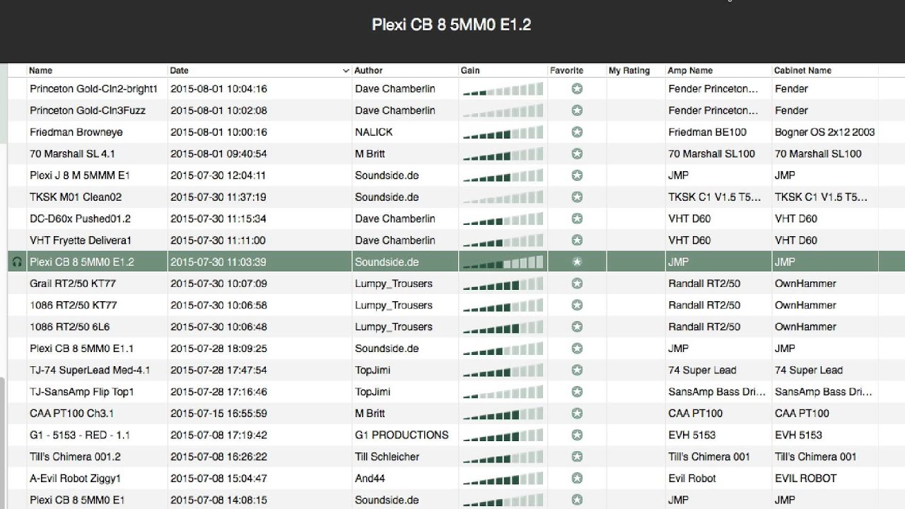Toggle favorite star for Princeton Gold-Cln2-bright1
905x509 pixels.
[x=577, y=89]
